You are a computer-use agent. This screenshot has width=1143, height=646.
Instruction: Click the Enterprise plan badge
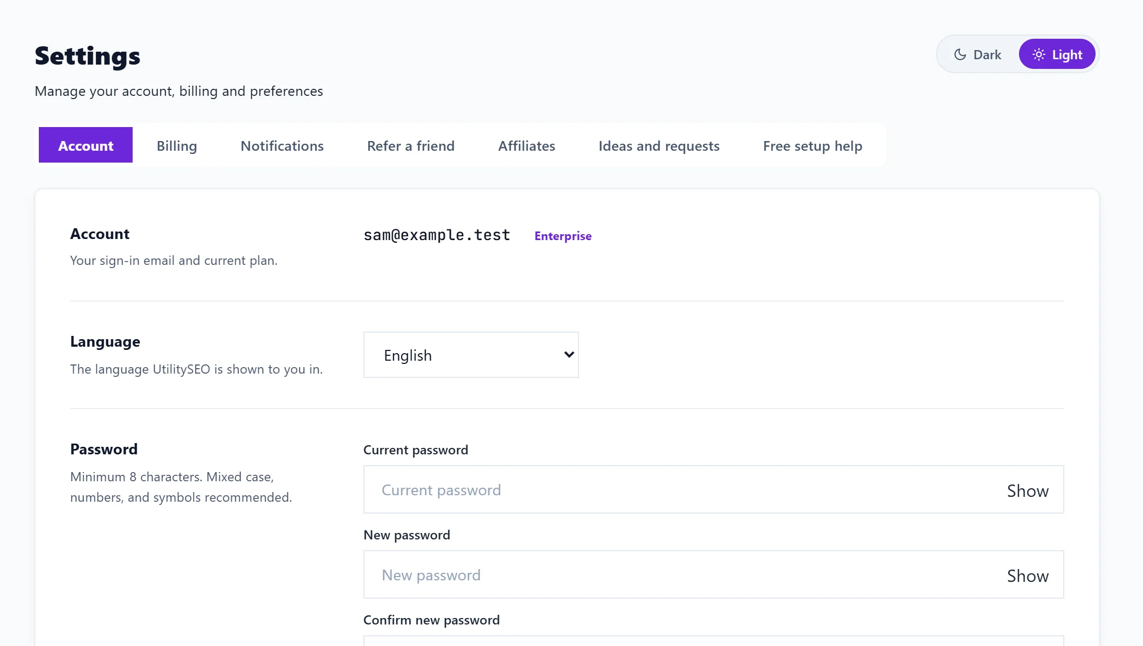(563, 236)
